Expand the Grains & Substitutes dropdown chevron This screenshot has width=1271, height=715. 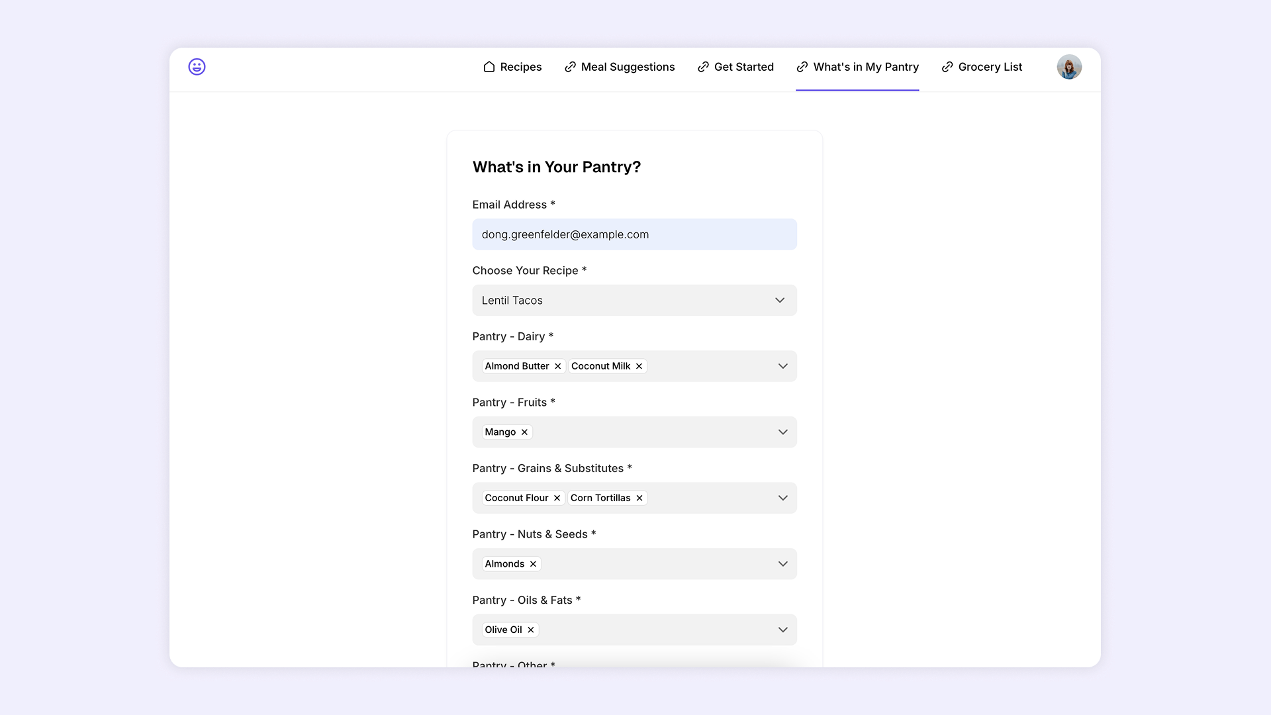[x=782, y=498]
